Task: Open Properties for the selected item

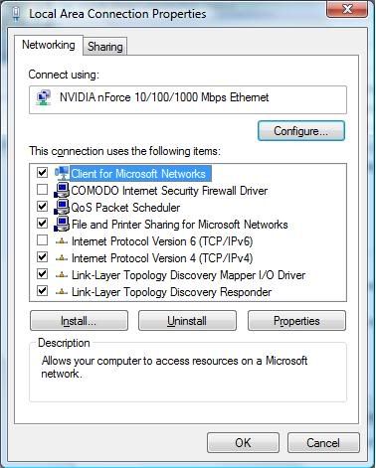Action: 296,321
